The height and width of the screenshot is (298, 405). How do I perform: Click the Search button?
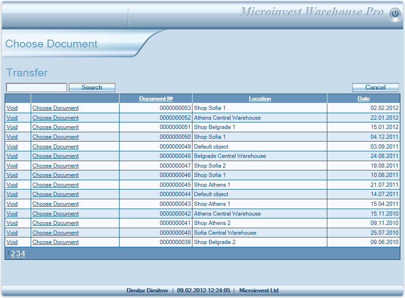coord(92,88)
